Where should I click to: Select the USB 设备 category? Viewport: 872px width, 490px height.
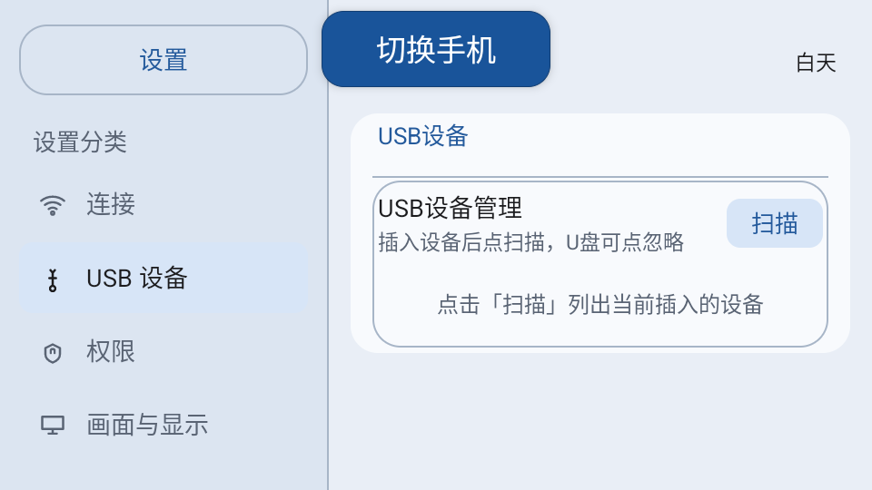[163, 279]
